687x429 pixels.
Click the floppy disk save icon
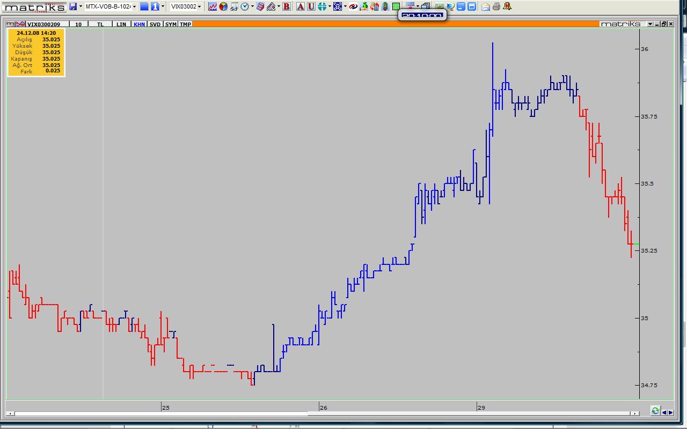73,6
